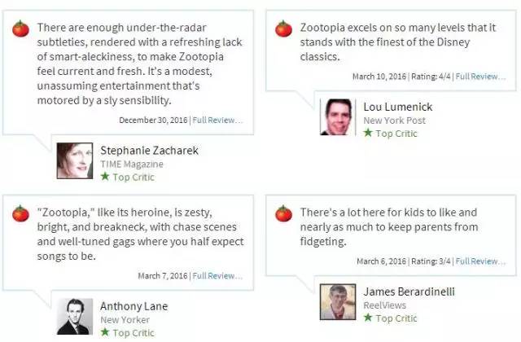Open Full Review link dated March 10, 2016
521x342 pixels.
click(x=480, y=77)
